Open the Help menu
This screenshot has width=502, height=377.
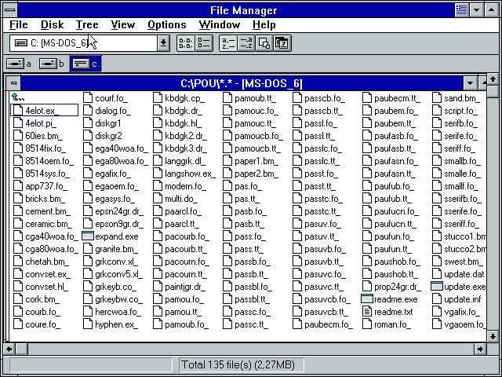pyautogui.click(x=264, y=25)
